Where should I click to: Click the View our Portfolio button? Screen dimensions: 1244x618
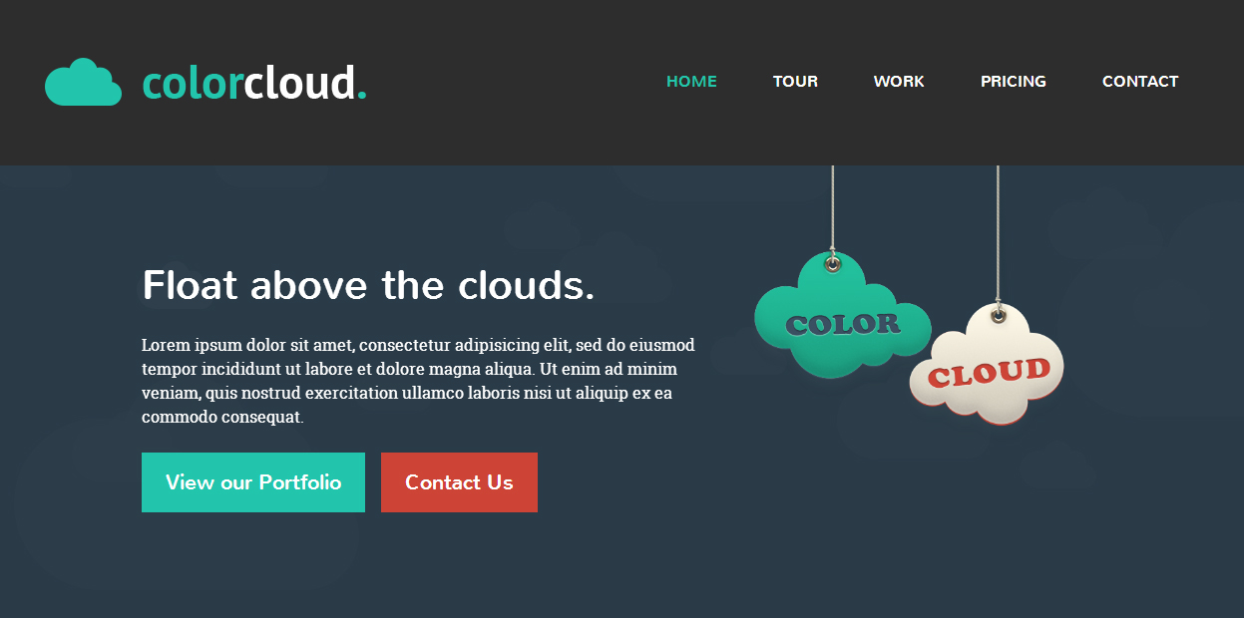click(253, 482)
